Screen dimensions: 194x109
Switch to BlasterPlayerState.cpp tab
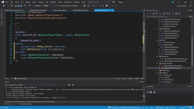pos(81,10)
